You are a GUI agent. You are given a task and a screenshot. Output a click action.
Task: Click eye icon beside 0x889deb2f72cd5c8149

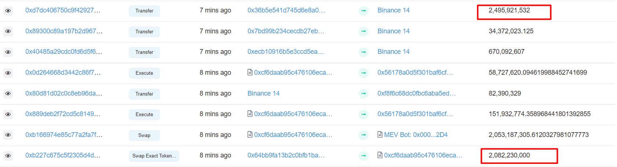(8, 114)
